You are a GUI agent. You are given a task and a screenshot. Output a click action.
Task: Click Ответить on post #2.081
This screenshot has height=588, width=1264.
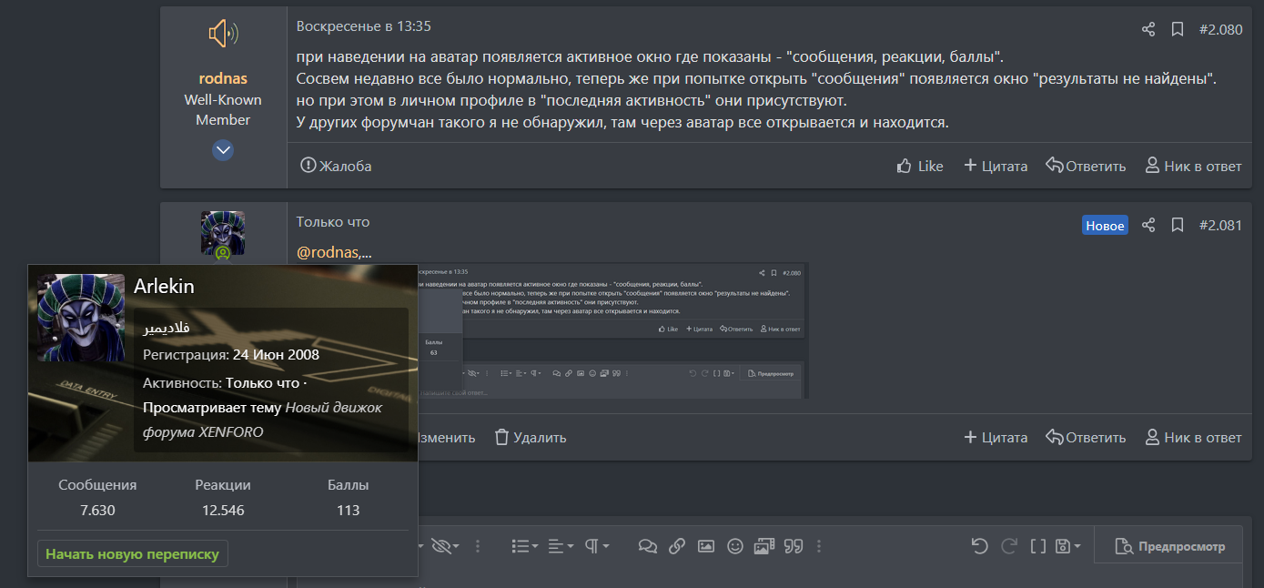(x=1086, y=437)
